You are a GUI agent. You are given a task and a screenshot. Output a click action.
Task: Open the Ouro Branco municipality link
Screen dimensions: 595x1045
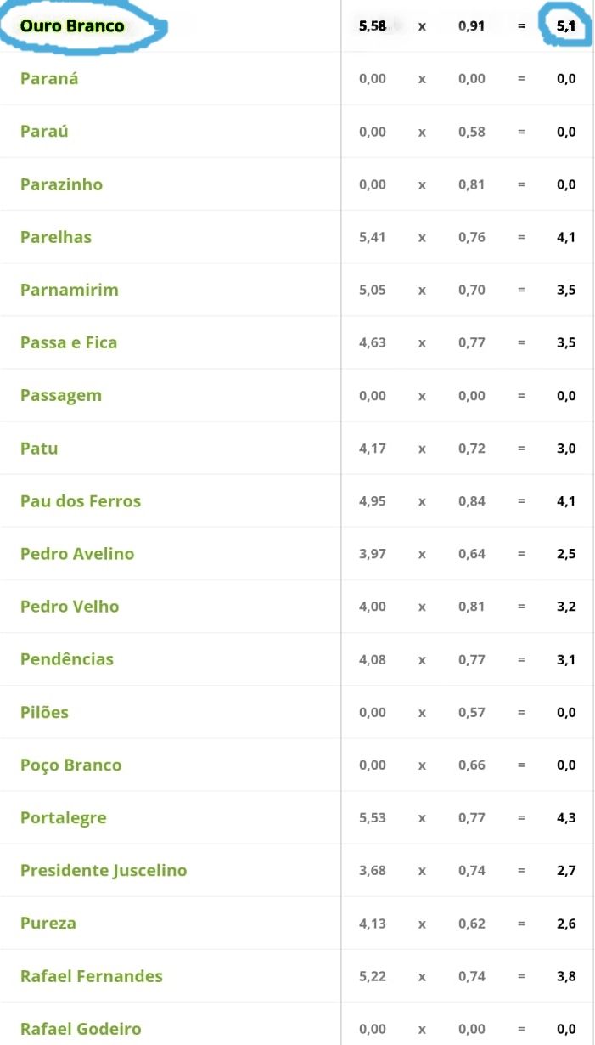tap(72, 26)
